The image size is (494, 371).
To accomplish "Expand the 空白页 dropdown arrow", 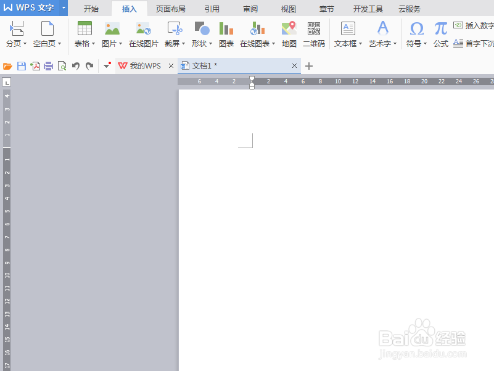I will pyautogui.click(x=60, y=44).
